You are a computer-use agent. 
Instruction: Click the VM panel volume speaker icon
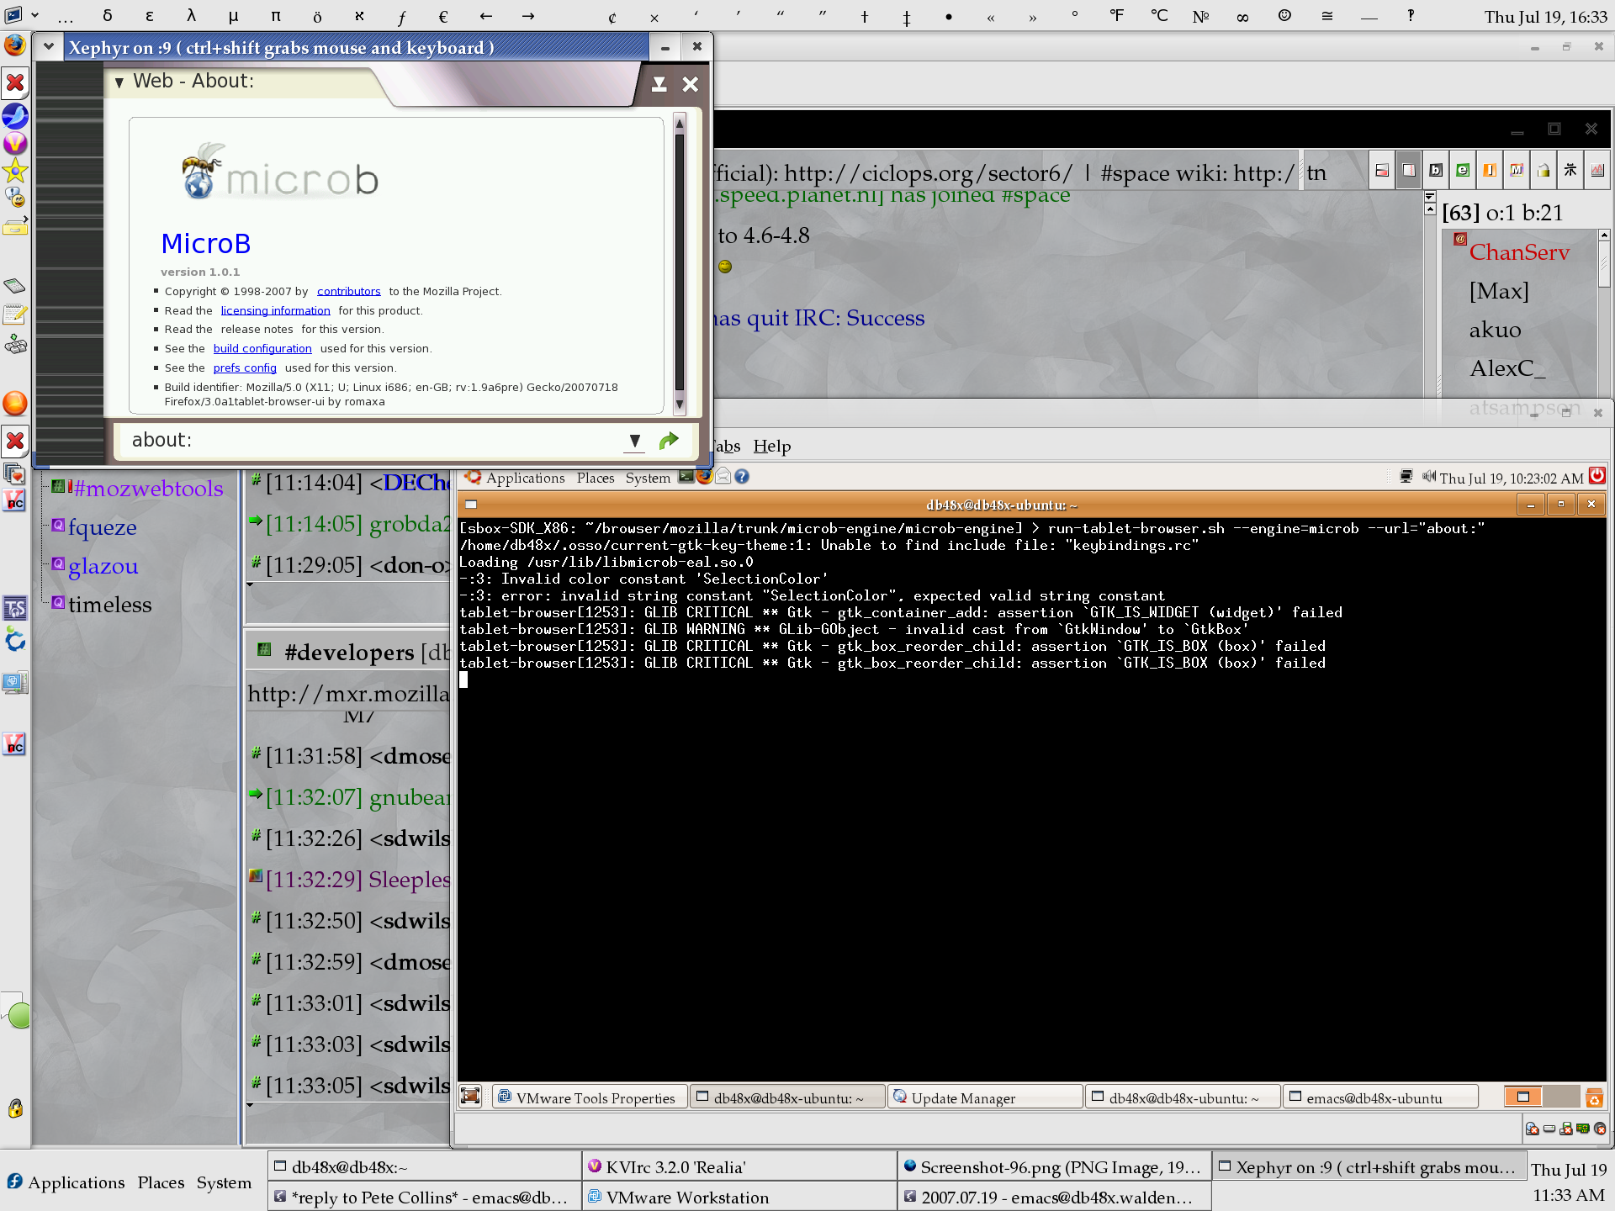(1429, 477)
